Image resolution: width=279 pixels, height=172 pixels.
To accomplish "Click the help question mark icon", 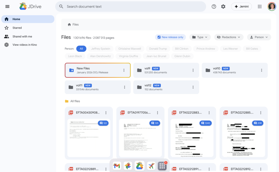I will click(x=214, y=7).
